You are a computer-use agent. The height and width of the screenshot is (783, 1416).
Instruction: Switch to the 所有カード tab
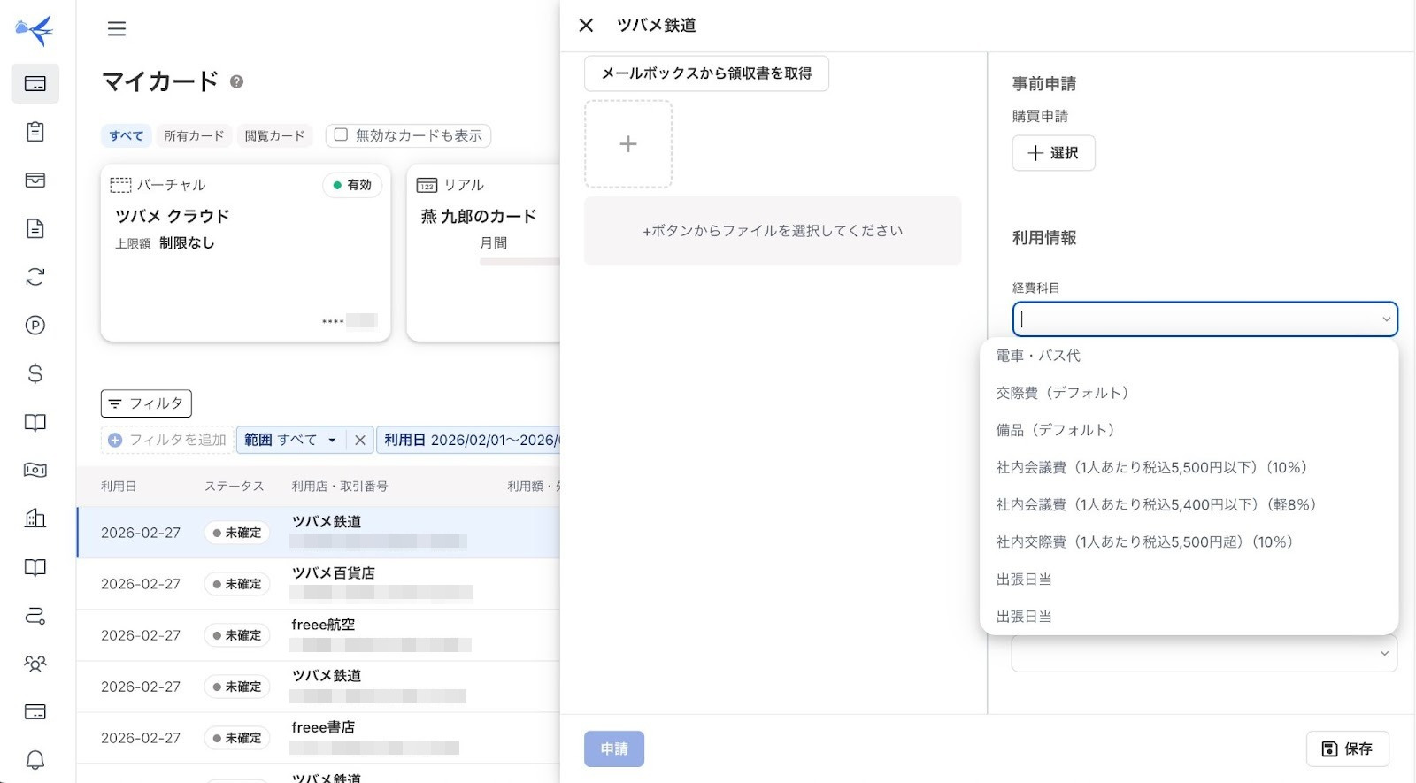[194, 135]
